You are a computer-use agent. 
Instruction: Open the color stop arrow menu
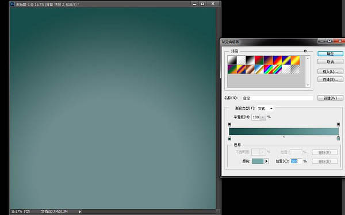pyautogui.click(x=266, y=162)
